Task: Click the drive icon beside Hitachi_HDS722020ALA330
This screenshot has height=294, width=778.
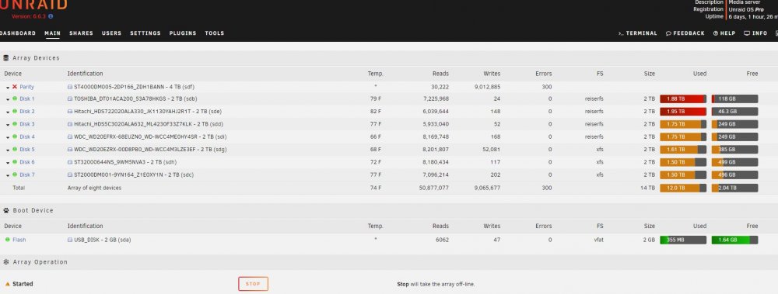Action: coord(70,112)
